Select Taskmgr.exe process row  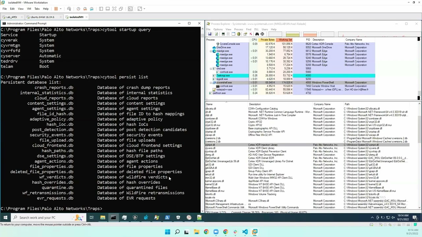click(290, 76)
